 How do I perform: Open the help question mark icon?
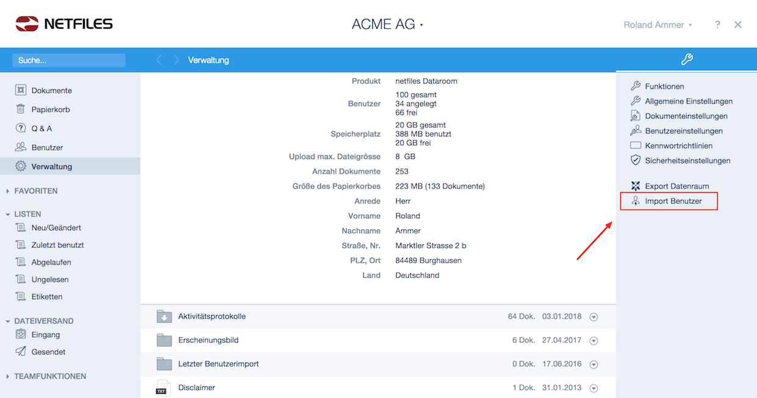pos(717,25)
